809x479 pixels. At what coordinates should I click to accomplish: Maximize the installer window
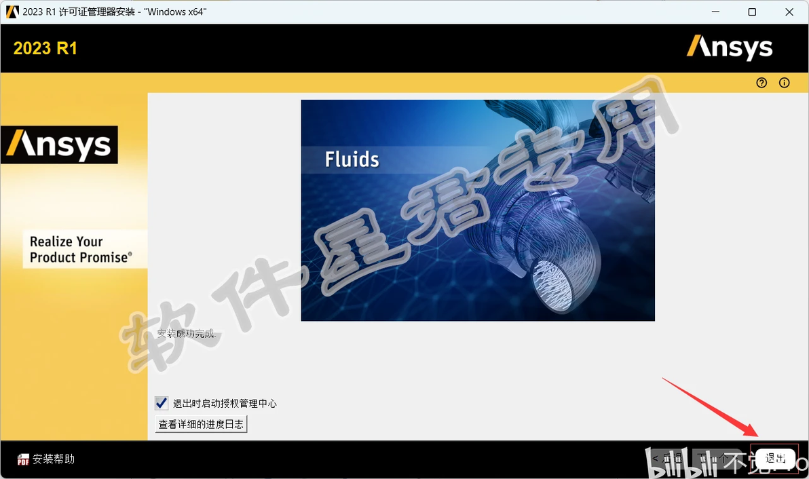click(x=752, y=12)
